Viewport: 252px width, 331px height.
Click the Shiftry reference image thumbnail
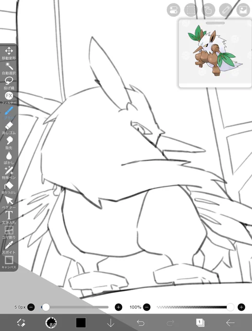[x=215, y=50]
